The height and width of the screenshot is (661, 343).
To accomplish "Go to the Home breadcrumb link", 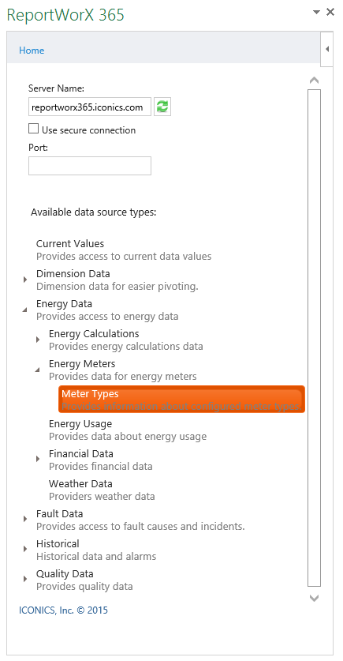I will [x=32, y=51].
